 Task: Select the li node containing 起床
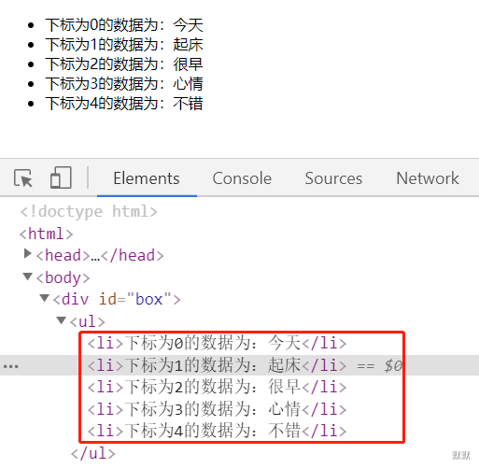click(x=217, y=365)
